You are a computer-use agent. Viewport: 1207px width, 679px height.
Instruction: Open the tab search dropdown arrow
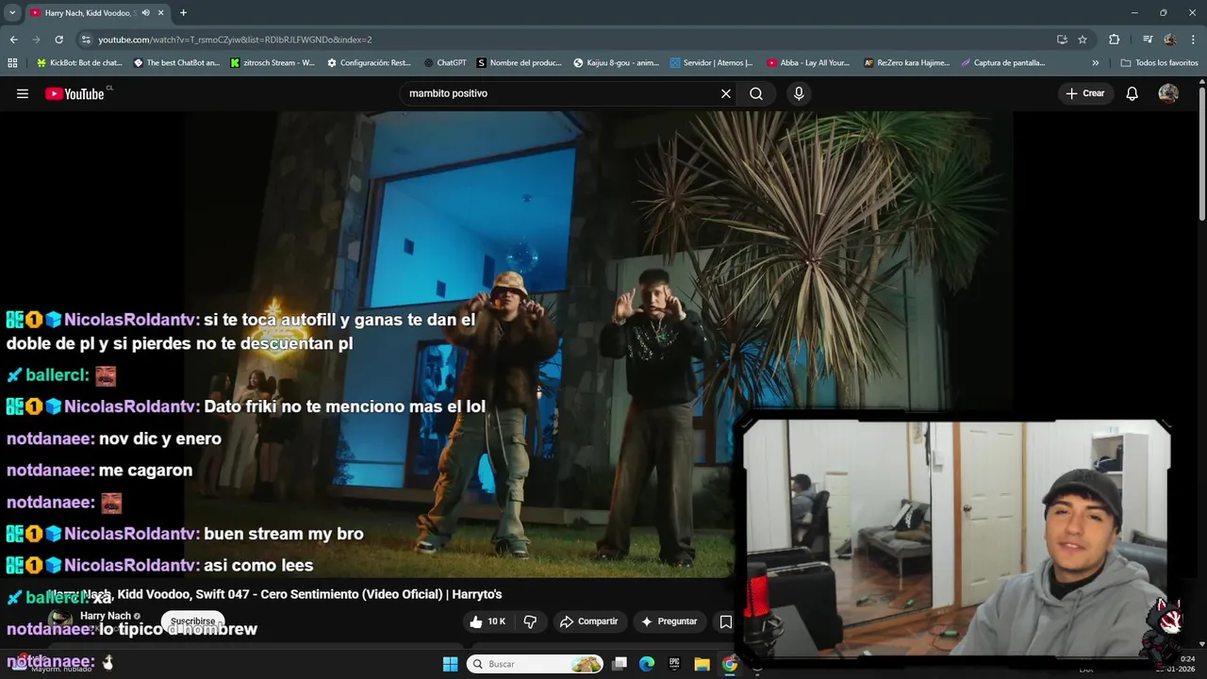coord(12,12)
